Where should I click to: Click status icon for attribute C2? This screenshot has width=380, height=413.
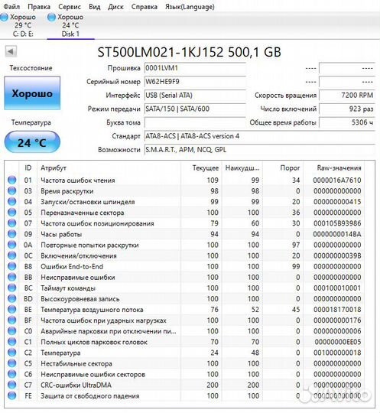(x=11, y=353)
